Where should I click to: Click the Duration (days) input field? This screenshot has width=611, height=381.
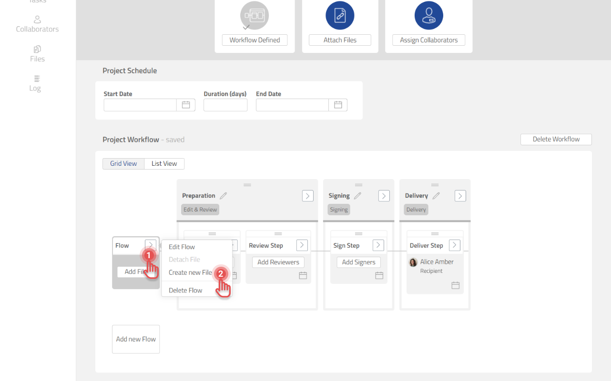(x=225, y=105)
